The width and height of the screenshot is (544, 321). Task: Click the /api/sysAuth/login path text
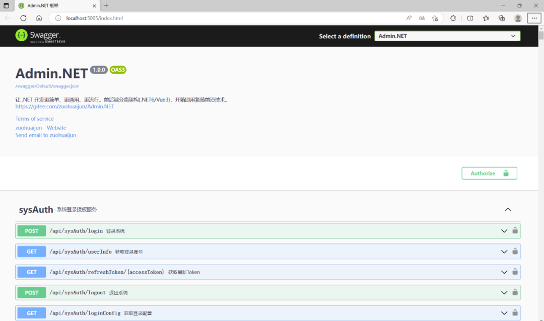[x=76, y=231]
